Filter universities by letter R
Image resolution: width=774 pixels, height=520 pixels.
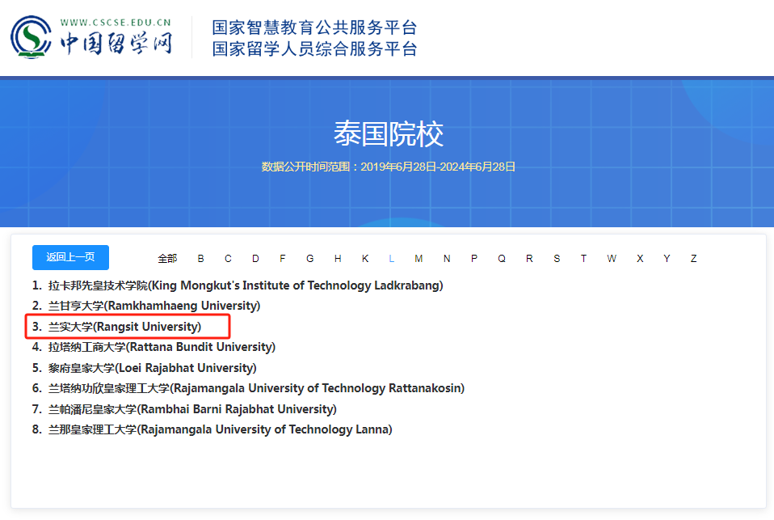[x=529, y=259]
